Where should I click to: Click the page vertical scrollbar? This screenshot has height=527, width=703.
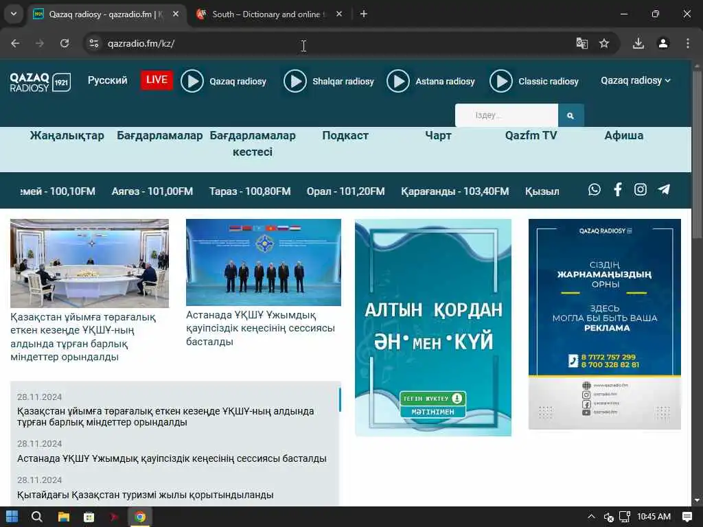pyautogui.click(x=698, y=154)
